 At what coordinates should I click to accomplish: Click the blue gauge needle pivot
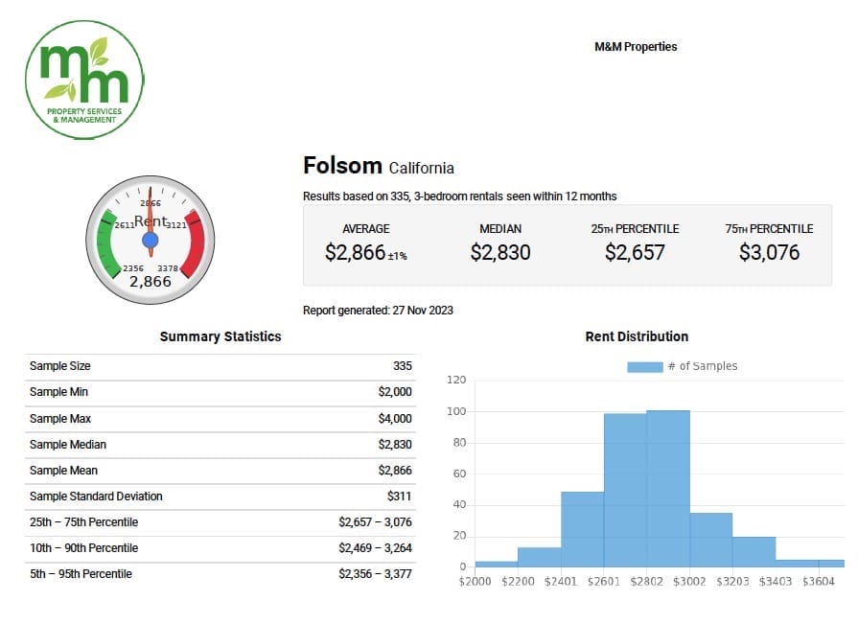[x=149, y=240]
